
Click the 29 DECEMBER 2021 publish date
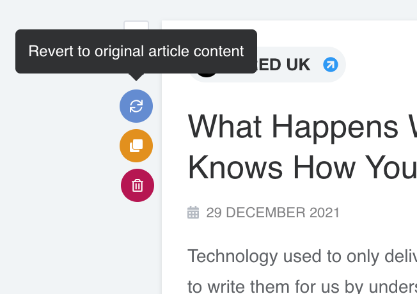tap(272, 213)
